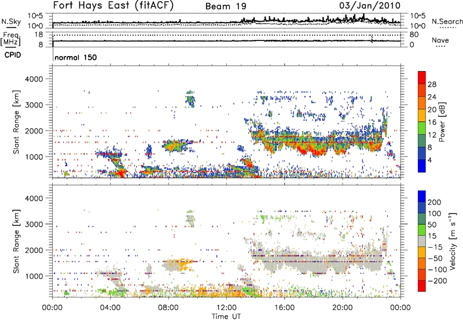Click the "N.Sky" legend label

(11, 21)
